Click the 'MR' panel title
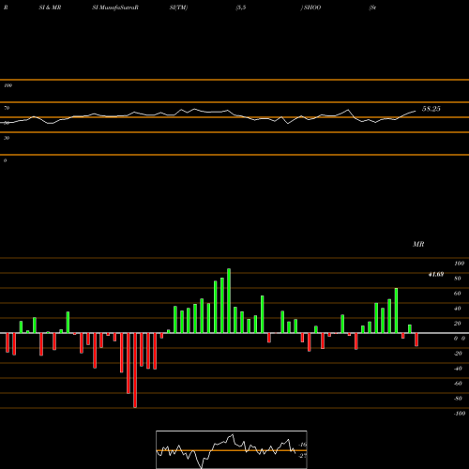This screenshot has height=469, width=469. (418, 244)
